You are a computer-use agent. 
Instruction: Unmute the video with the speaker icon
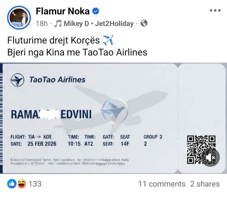click(x=211, y=157)
